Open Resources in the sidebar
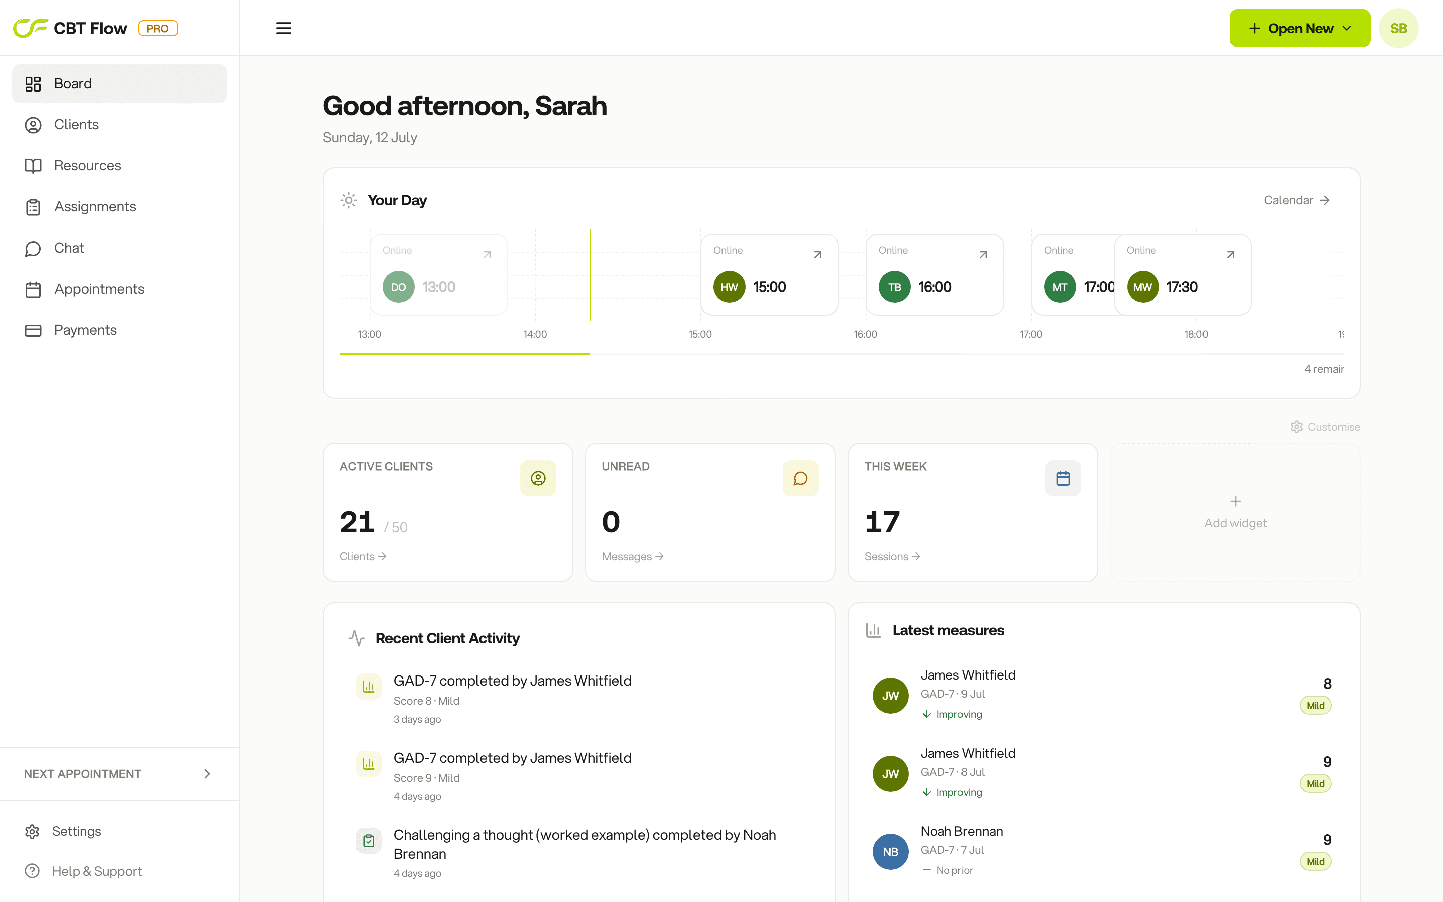 [x=119, y=166]
